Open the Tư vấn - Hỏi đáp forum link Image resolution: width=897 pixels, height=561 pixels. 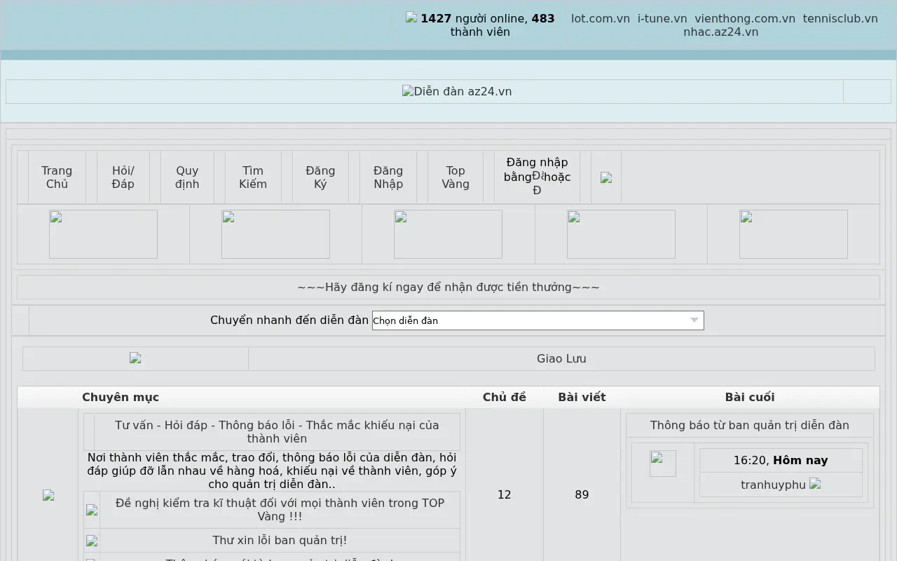point(277,432)
